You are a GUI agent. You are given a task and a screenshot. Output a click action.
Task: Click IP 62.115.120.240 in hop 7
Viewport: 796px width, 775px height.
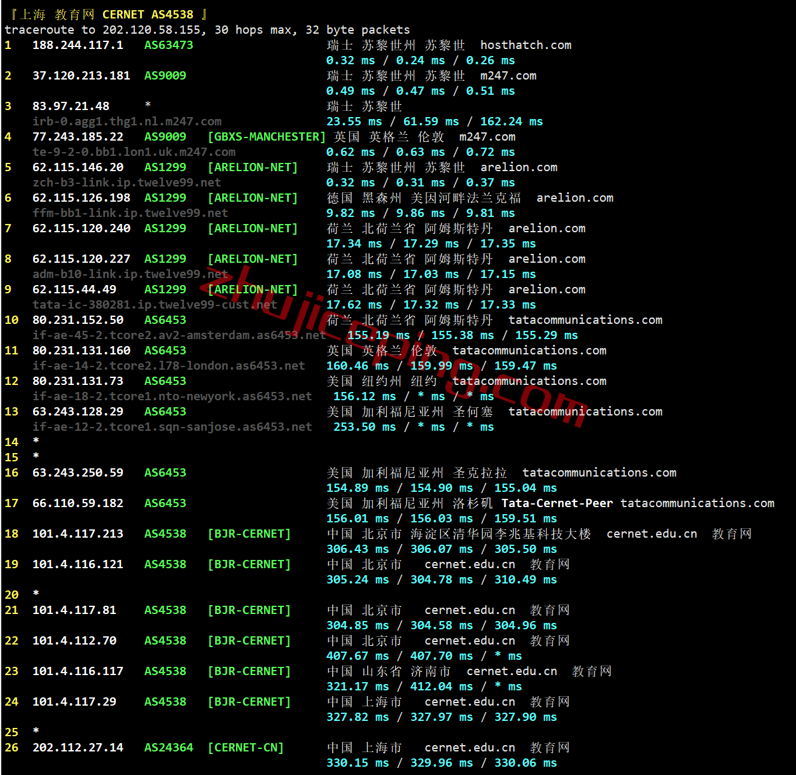click(81, 228)
